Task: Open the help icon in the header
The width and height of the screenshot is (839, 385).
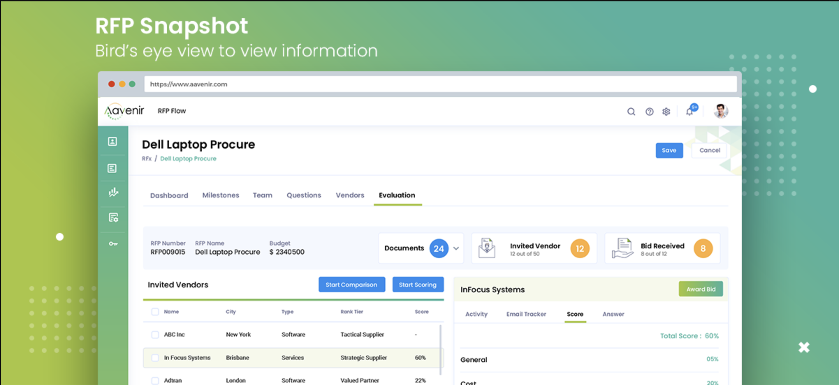Action: [649, 112]
